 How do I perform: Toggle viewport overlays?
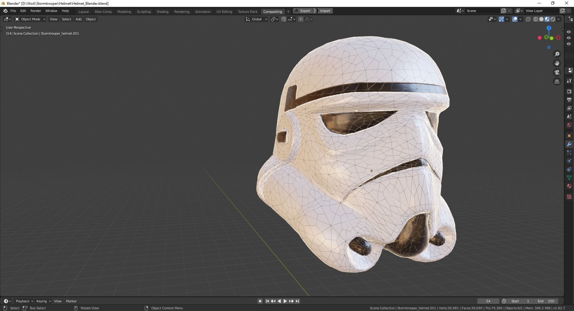click(515, 19)
